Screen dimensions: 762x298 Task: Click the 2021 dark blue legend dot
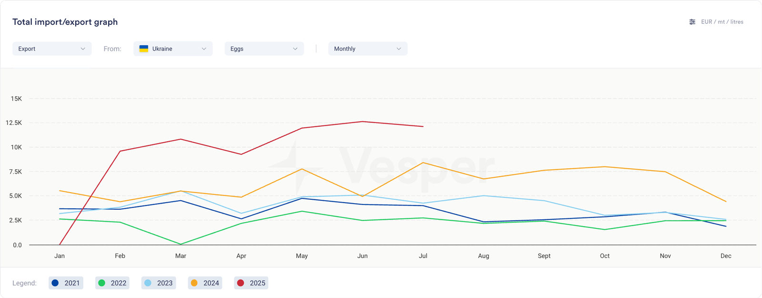[55, 283]
